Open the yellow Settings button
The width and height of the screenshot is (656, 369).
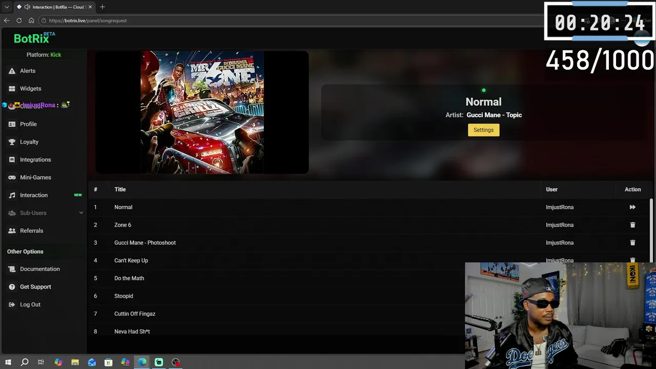click(483, 130)
